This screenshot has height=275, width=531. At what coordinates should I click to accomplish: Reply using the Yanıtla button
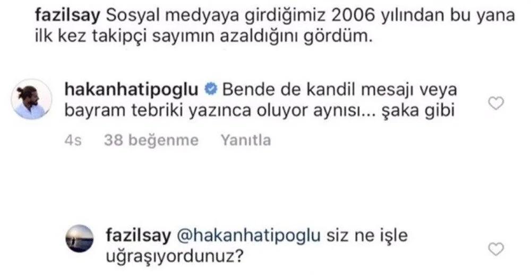pyautogui.click(x=246, y=140)
